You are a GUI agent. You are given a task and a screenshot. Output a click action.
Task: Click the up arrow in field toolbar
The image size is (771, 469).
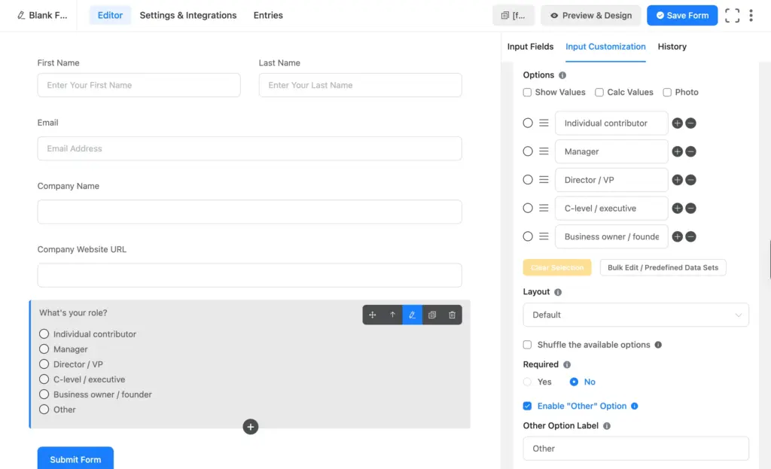point(392,315)
